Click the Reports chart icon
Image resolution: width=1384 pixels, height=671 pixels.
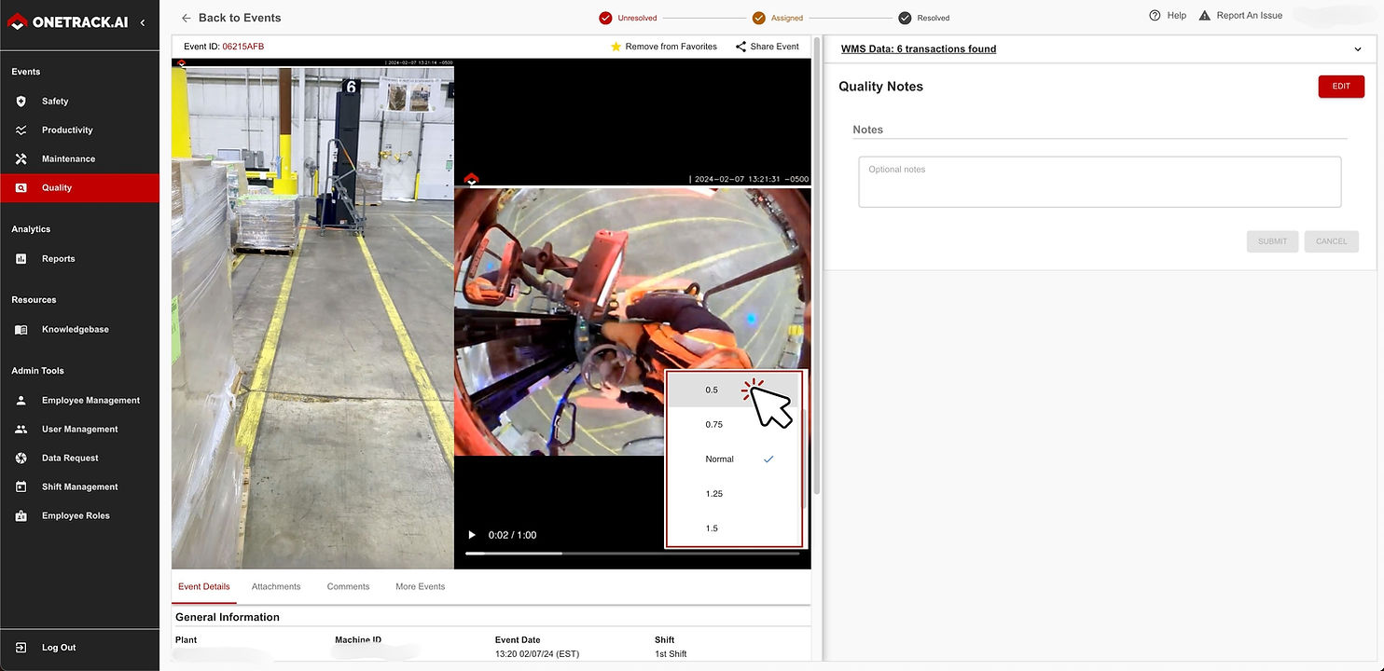pyautogui.click(x=21, y=259)
